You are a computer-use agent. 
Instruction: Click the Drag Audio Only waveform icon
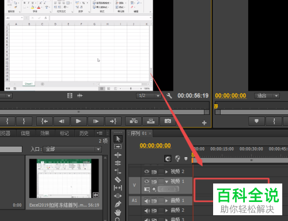tap(80, 95)
